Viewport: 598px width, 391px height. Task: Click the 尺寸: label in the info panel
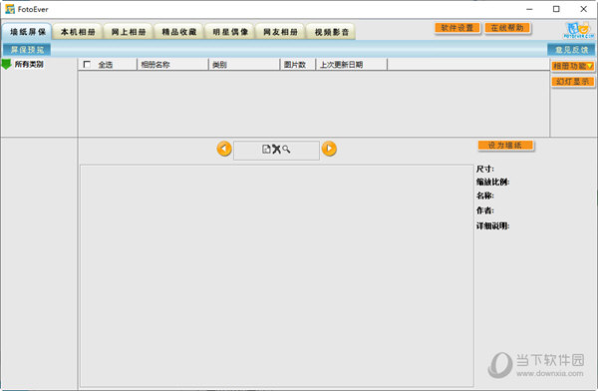(485, 169)
